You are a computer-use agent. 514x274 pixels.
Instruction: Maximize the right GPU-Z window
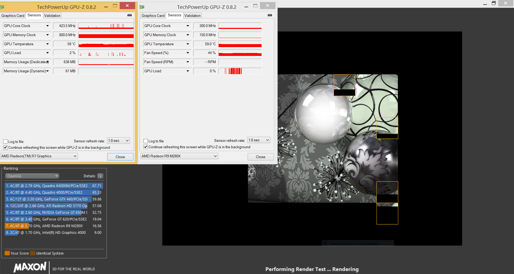click(x=255, y=6)
